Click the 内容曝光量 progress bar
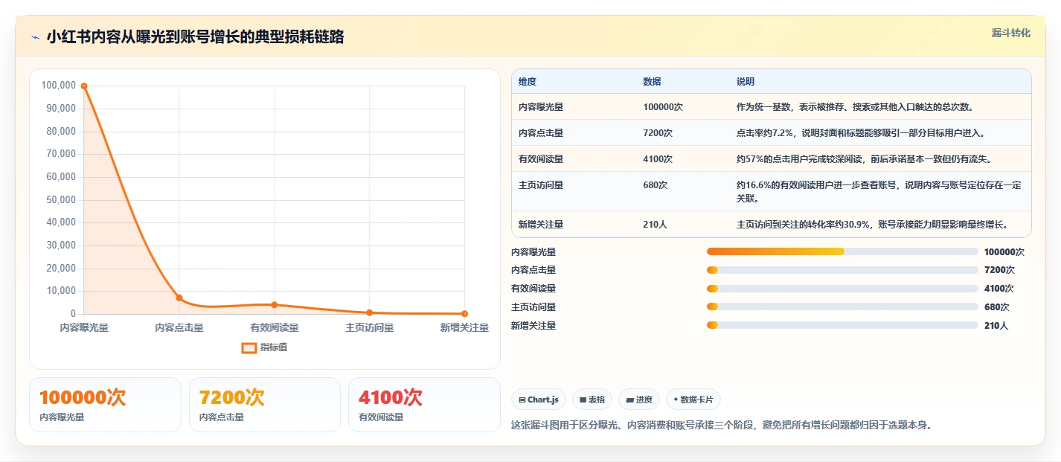The height and width of the screenshot is (462, 1061). pyautogui.click(x=842, y=251)
